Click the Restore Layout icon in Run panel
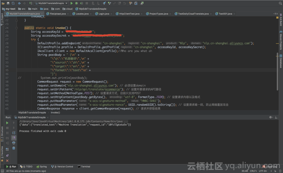This screenshot has width=283, height=173. coord(7,149)
